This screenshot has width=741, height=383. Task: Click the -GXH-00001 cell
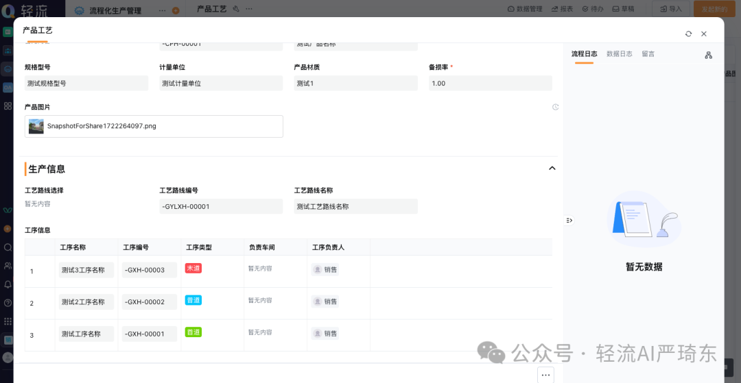tap(150, 334)
